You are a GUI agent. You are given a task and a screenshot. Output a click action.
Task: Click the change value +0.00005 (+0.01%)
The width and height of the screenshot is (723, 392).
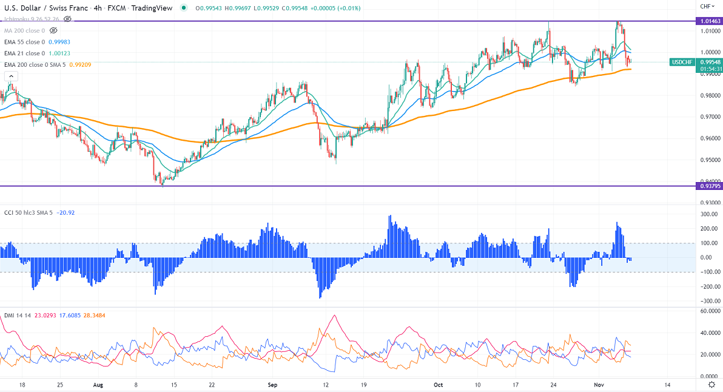pos(335,8)
